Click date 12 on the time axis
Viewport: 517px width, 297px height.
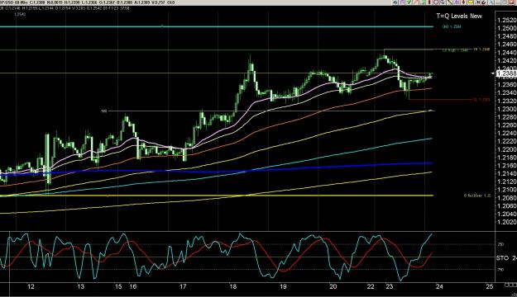coord(31,286)
